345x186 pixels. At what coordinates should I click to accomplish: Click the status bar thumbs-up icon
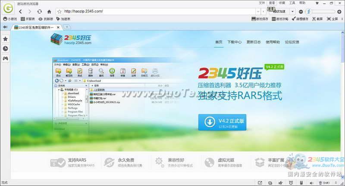click(x=281, y=183)
